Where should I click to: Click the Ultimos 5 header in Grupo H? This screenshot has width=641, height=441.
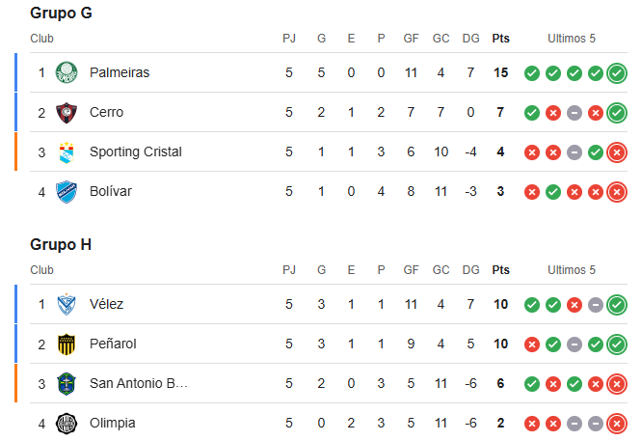click(x=572, y=270)
